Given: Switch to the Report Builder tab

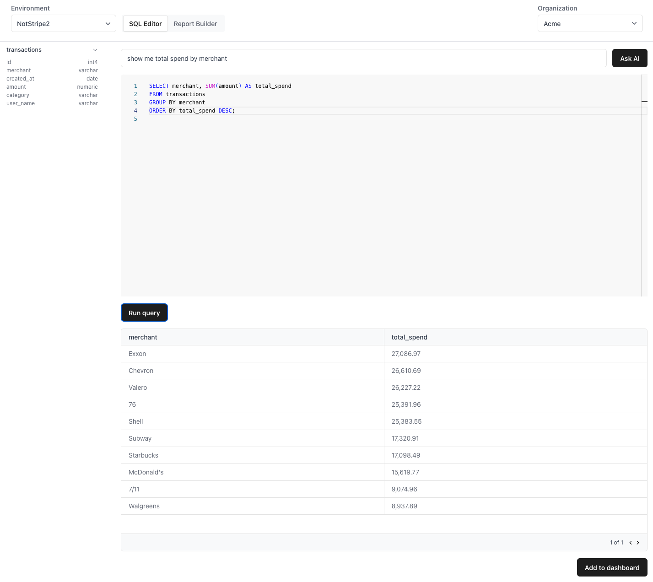Looking at the screenshot, I should click(195, 24).
